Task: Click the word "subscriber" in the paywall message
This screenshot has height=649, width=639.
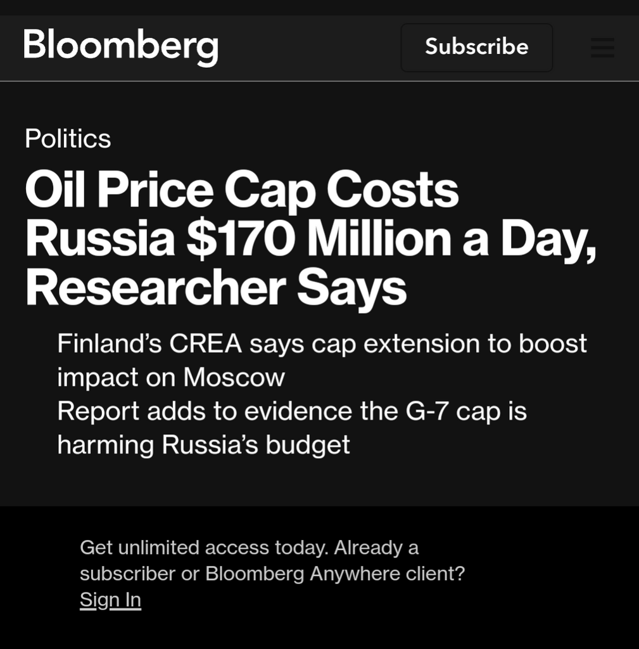Action: click(x=127, y=574)
